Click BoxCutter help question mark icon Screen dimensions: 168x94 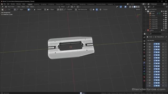(100, 9)
